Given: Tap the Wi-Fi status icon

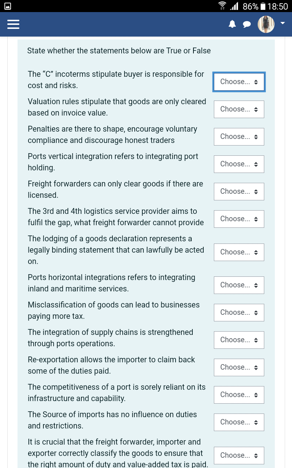Looking at the screenshot, I should pos(222,6).
